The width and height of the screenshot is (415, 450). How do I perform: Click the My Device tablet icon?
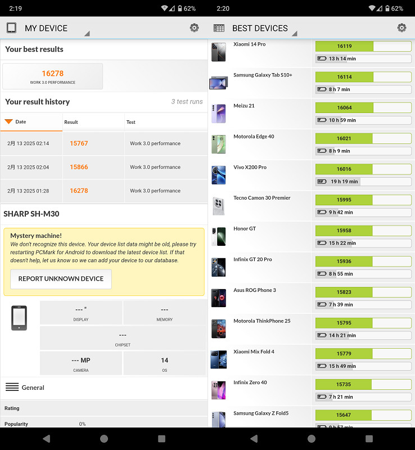(11, 28)
